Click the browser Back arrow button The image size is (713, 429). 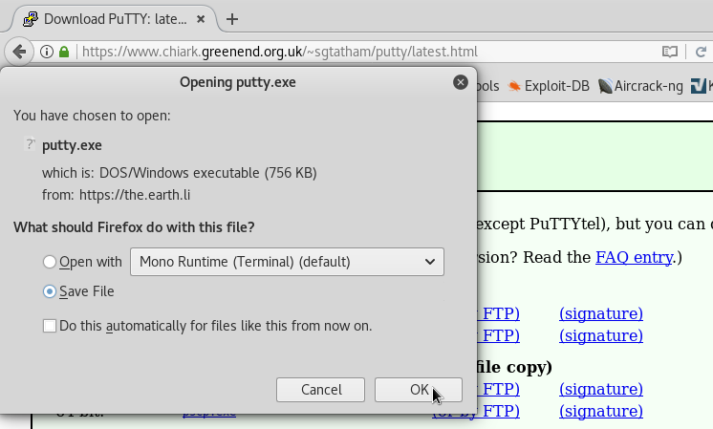[x=19, y=52]
